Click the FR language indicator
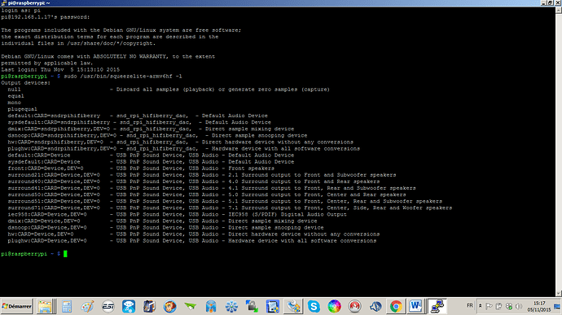562x315 pixels. (x=469, y=306)
